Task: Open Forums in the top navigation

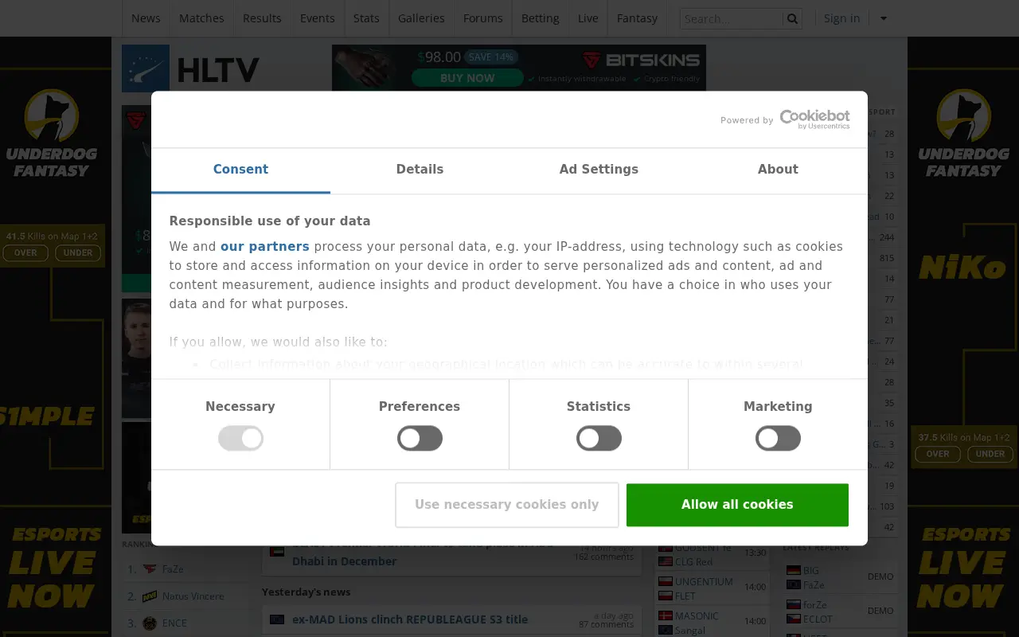Action: (x=483, y=18)
